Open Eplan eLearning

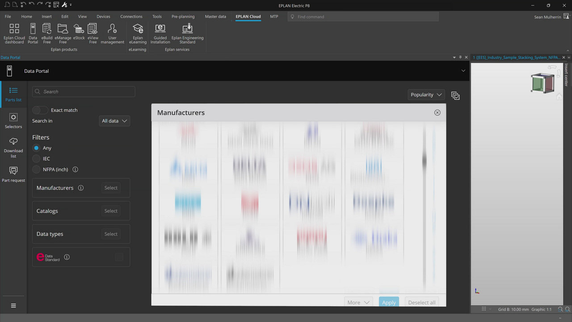(x=138, y=34)
